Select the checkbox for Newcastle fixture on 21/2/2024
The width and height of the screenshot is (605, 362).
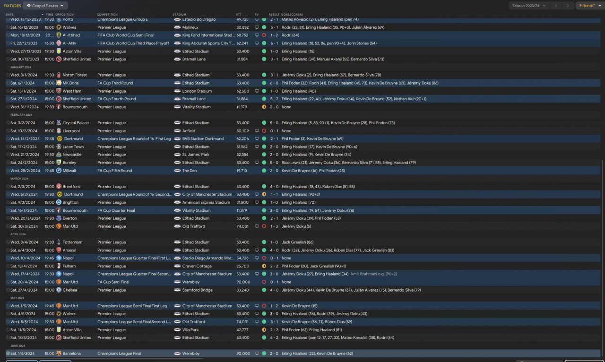pos(8,155)
